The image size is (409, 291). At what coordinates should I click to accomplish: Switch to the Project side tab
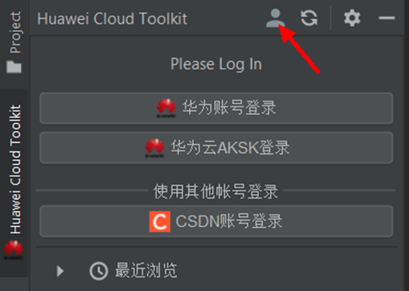(14, 43)
